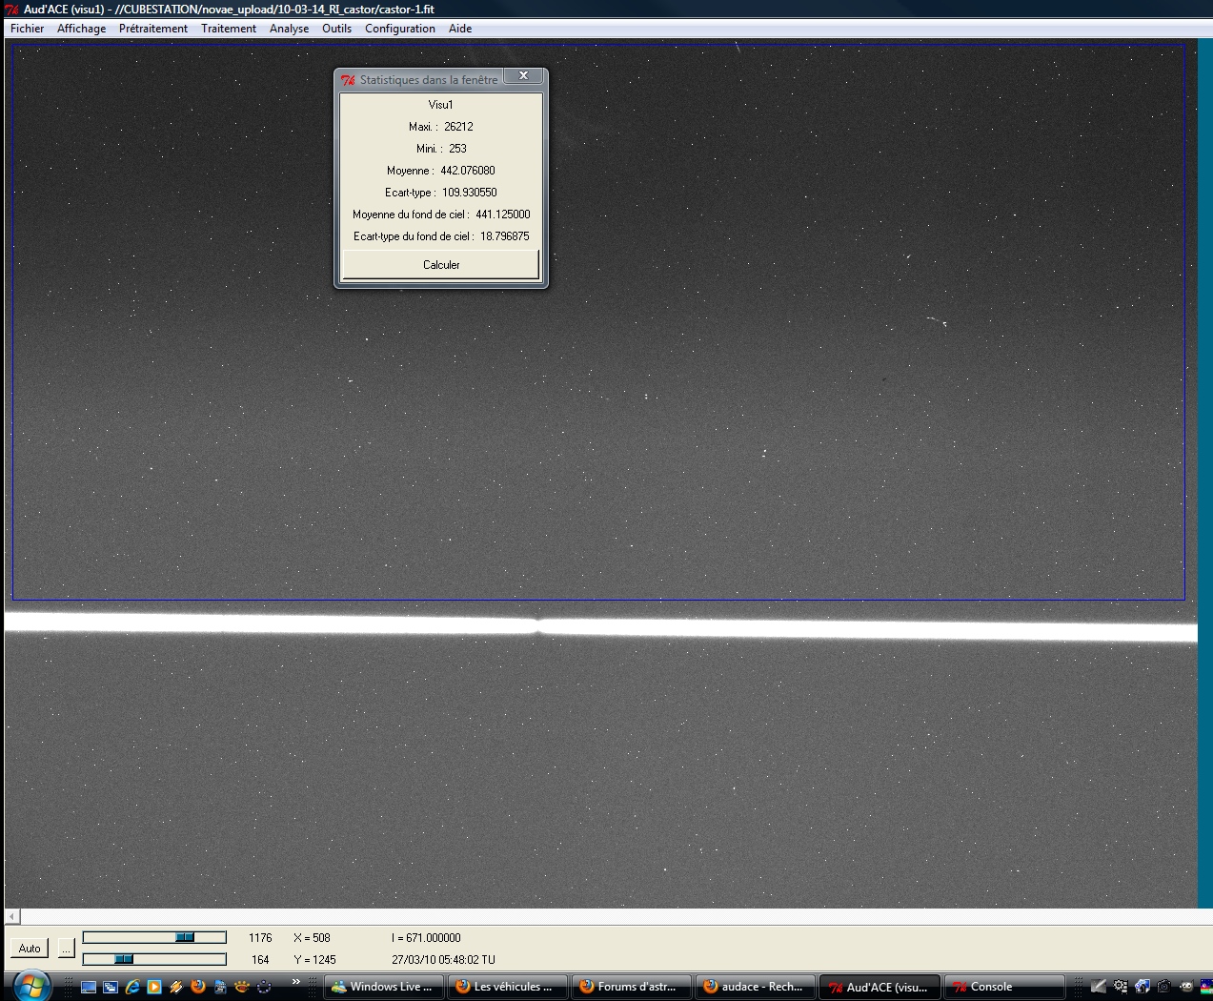Launch Internet Explorer from quick launch

click(132, 987)
